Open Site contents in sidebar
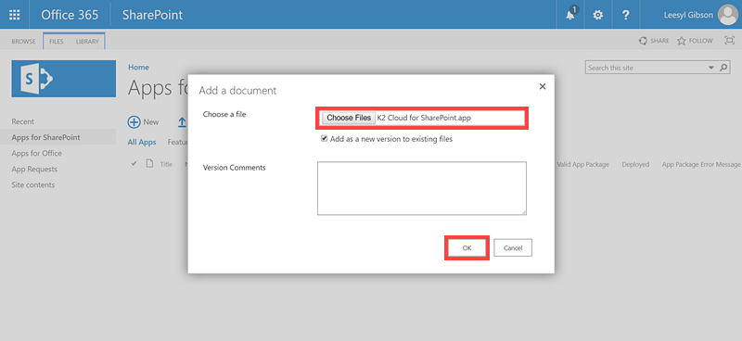The height and width of the screenshot is (341, 742). [33, 185]
